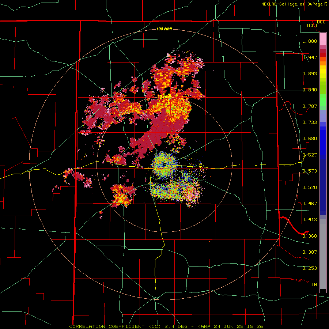
Task: Click the TH label at the scale bottom
Action: (x=314, y=285)
